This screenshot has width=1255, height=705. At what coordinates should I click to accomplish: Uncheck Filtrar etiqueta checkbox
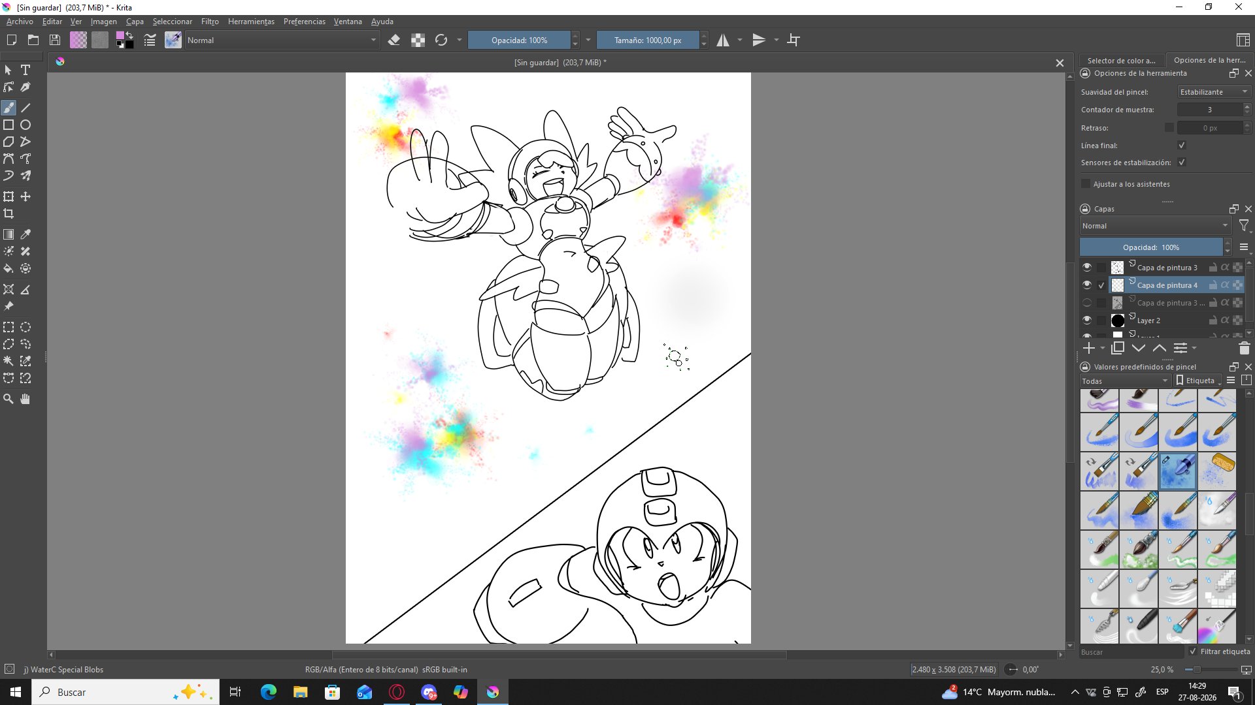(1193, 651)
